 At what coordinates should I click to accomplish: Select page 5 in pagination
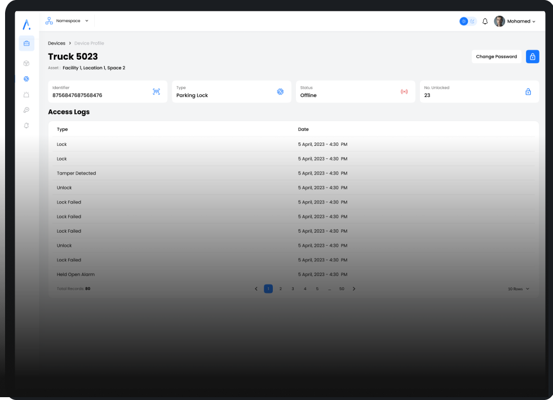tap(317, 288)
